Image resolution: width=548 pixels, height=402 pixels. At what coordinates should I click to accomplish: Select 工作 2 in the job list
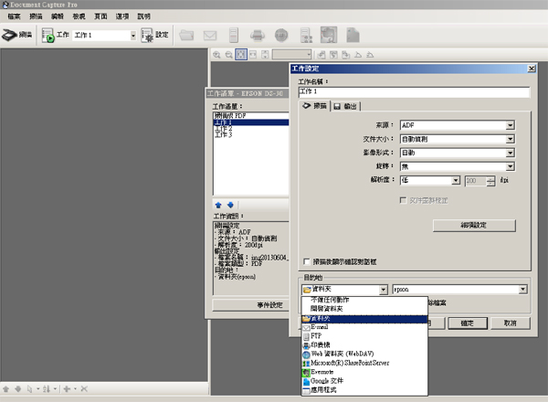[x=251, y=129]
